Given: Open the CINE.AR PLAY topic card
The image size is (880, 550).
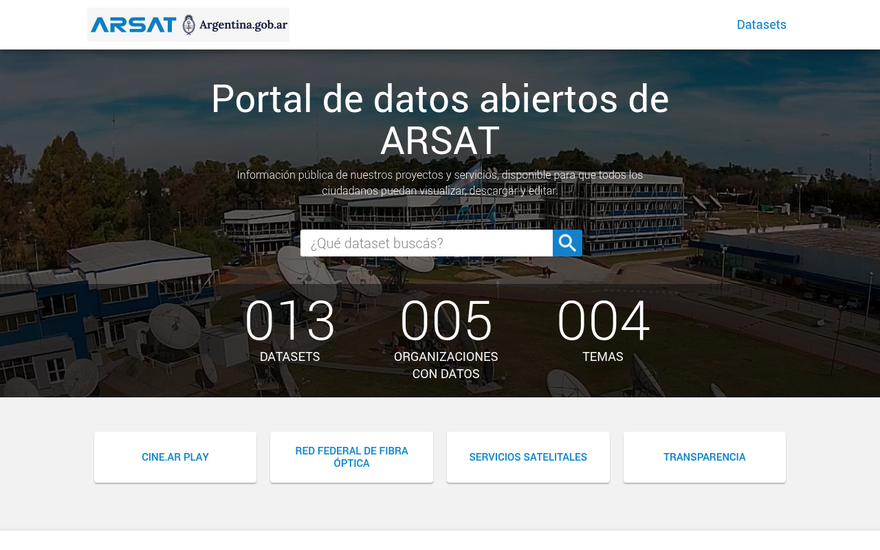Looking at the screenshot, I should 175,457.
